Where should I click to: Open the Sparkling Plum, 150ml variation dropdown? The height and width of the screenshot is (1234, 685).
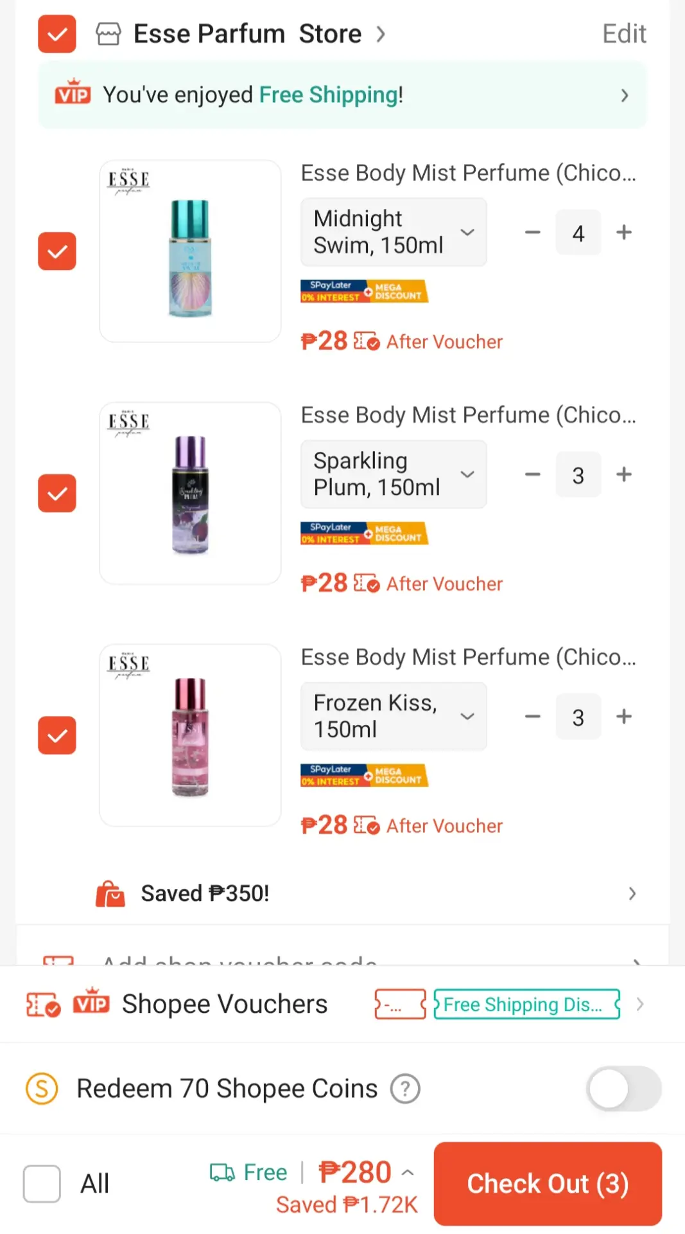coord(394,474)
